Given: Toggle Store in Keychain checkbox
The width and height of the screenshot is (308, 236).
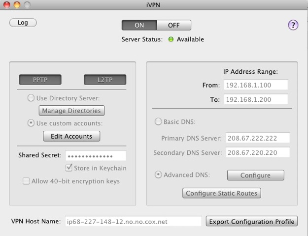Looking at the screenshot, I should click(69, 168).
